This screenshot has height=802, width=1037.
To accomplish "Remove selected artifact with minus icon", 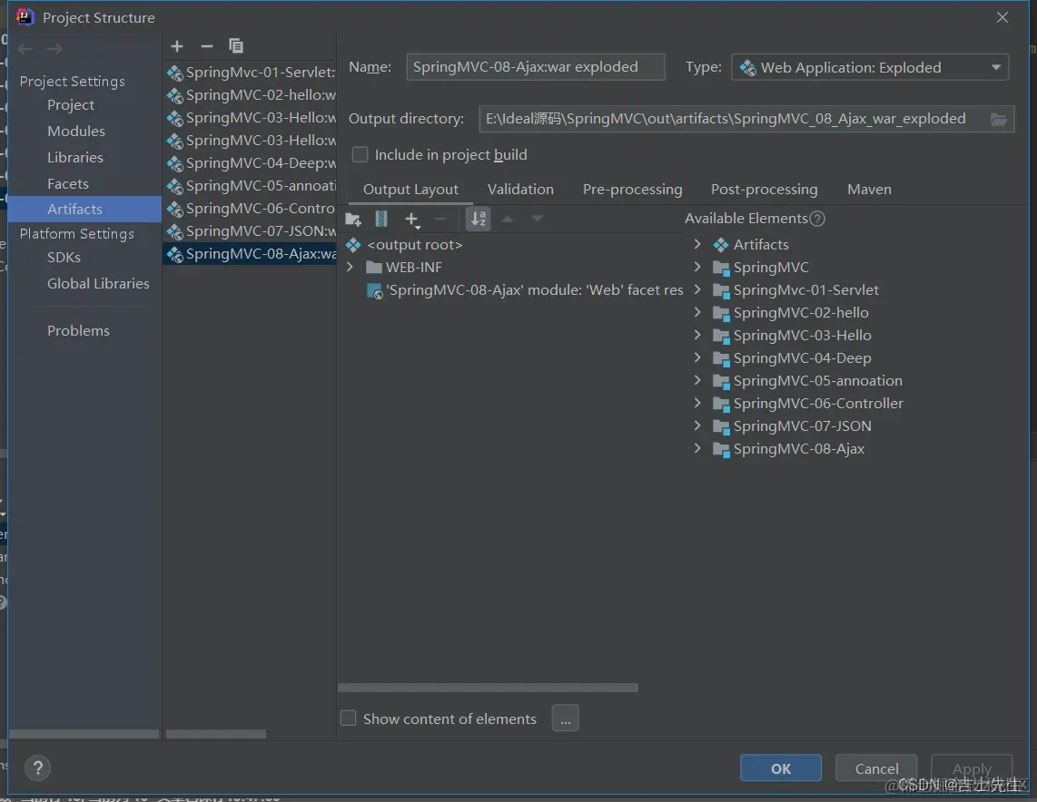I will [x=206, y=46].
